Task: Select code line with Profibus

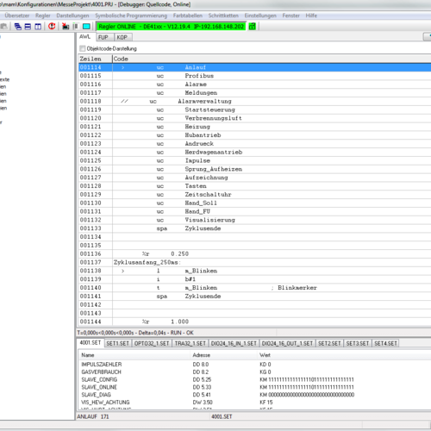Action: [x=254, y=76]
